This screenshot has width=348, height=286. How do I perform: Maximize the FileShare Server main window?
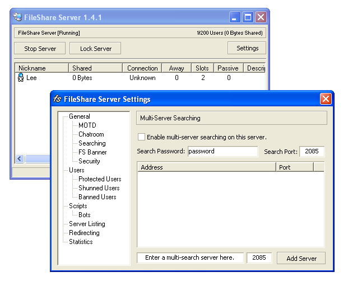click(248, 17)
